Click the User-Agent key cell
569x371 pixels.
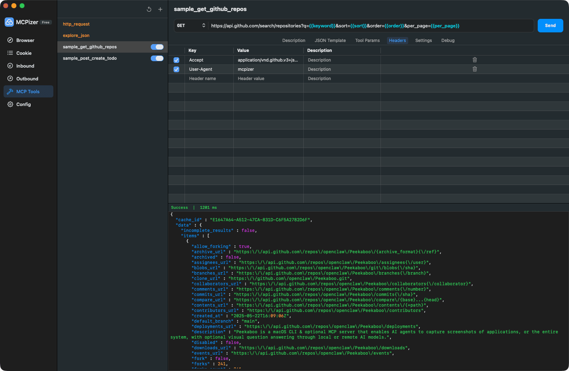tap(209, 69)
